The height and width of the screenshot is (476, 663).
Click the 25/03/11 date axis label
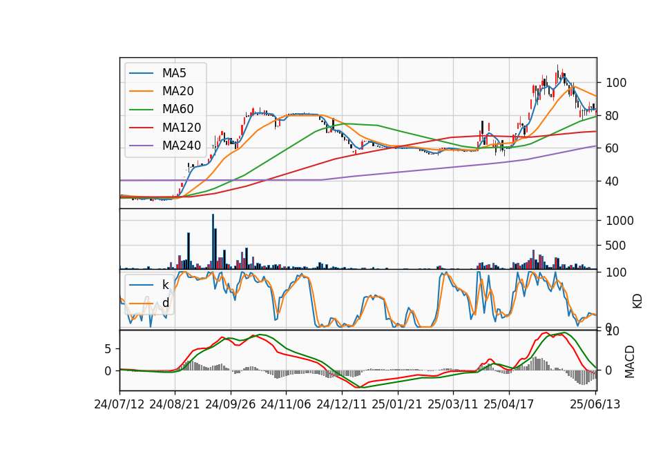tap(453, 404)
